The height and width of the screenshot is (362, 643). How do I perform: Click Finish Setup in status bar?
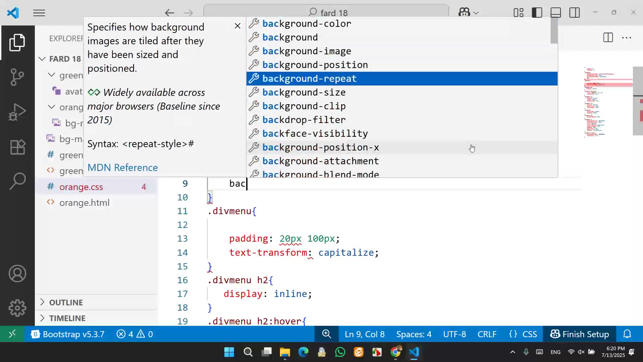pos(580,334)
